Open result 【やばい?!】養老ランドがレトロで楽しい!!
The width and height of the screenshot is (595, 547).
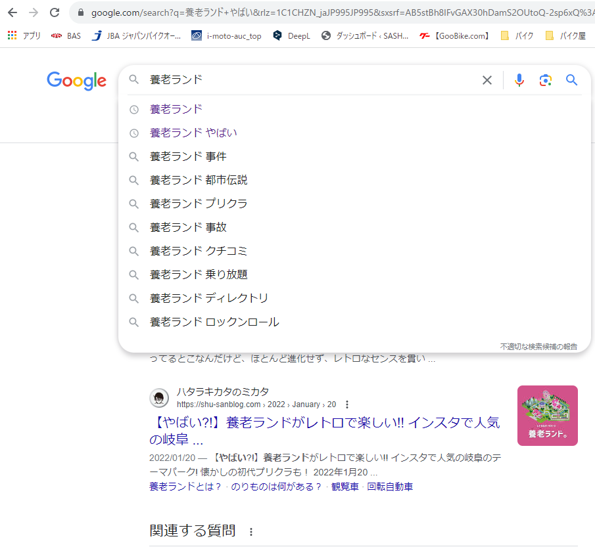pos(324,431)
